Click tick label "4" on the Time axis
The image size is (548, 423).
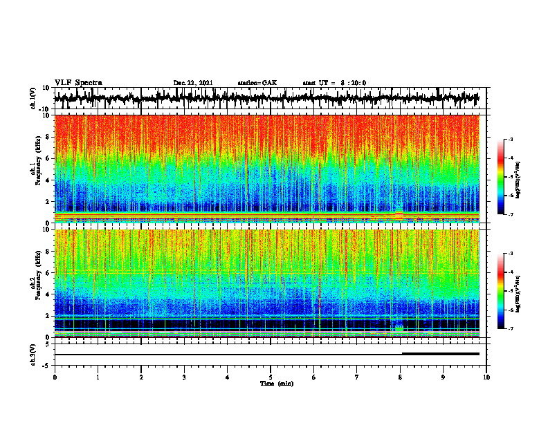[x=228, y=377]
